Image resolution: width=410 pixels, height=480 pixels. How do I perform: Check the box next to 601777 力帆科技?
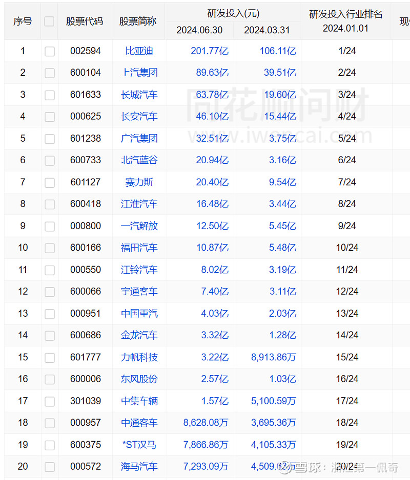tap(50, 358)
